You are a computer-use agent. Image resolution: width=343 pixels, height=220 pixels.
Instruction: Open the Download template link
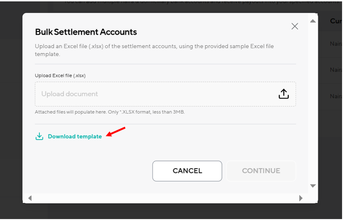point(75,136)
